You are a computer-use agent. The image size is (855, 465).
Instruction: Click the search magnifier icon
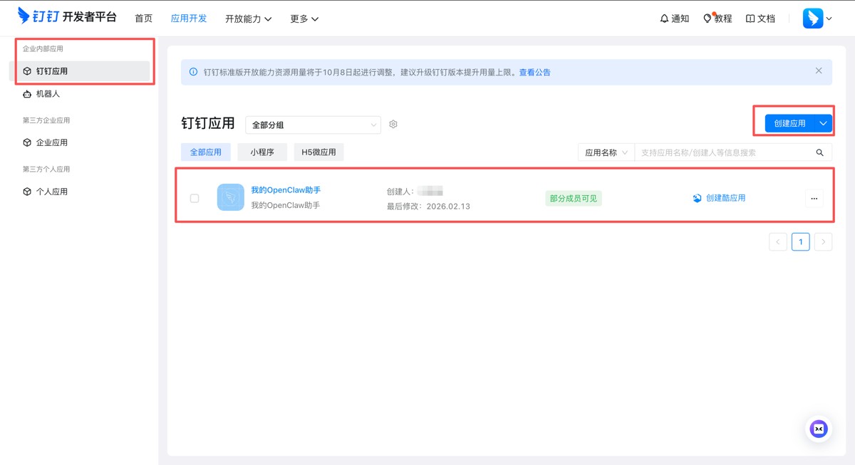point(819,152)
